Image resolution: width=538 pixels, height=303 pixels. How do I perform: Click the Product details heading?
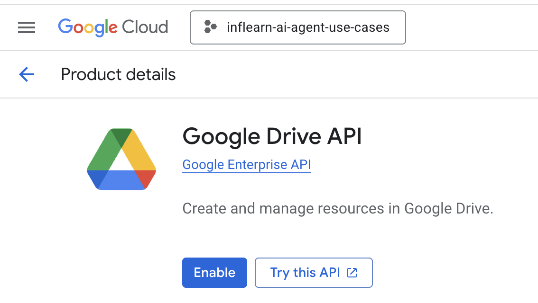click(119, 74)
